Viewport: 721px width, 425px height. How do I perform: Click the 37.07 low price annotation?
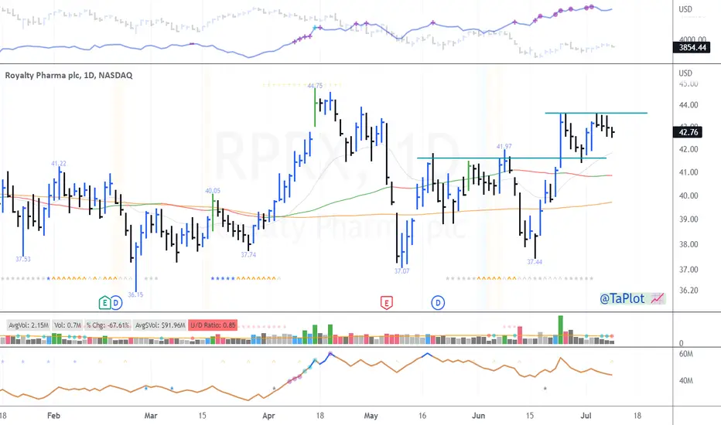402,271
